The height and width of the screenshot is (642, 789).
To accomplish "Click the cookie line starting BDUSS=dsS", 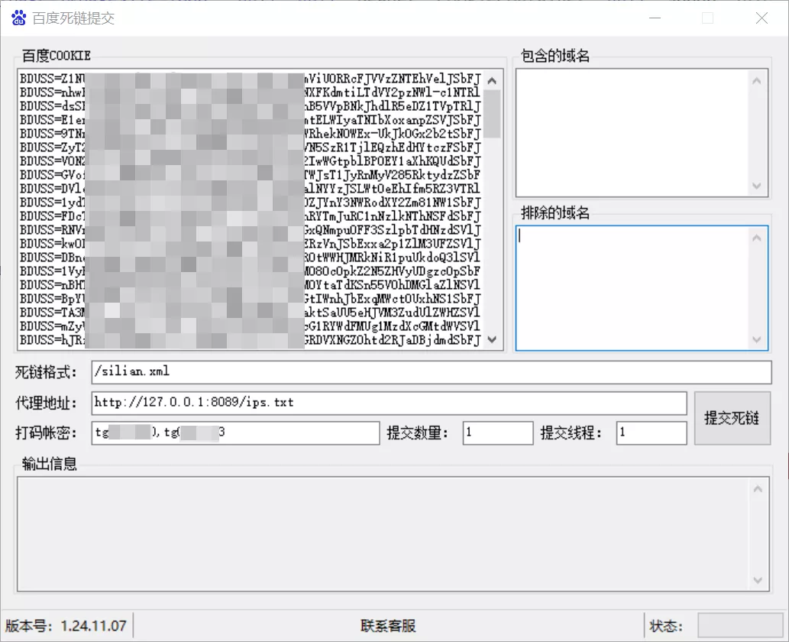I will [x=251, y=106].
